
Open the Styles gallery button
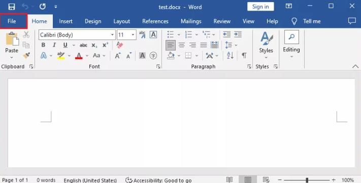pyautogui.click(x=266, y=45)
